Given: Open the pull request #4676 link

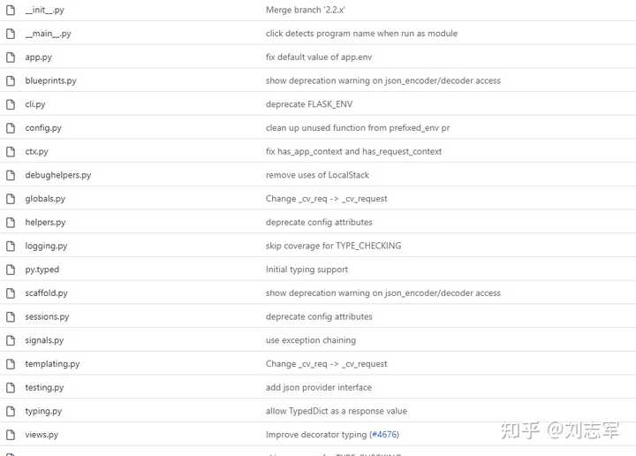Looking at the screenshot, I should coord(383,435).
